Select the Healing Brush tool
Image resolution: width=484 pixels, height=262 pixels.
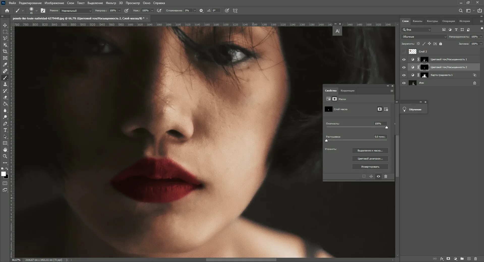5,71
